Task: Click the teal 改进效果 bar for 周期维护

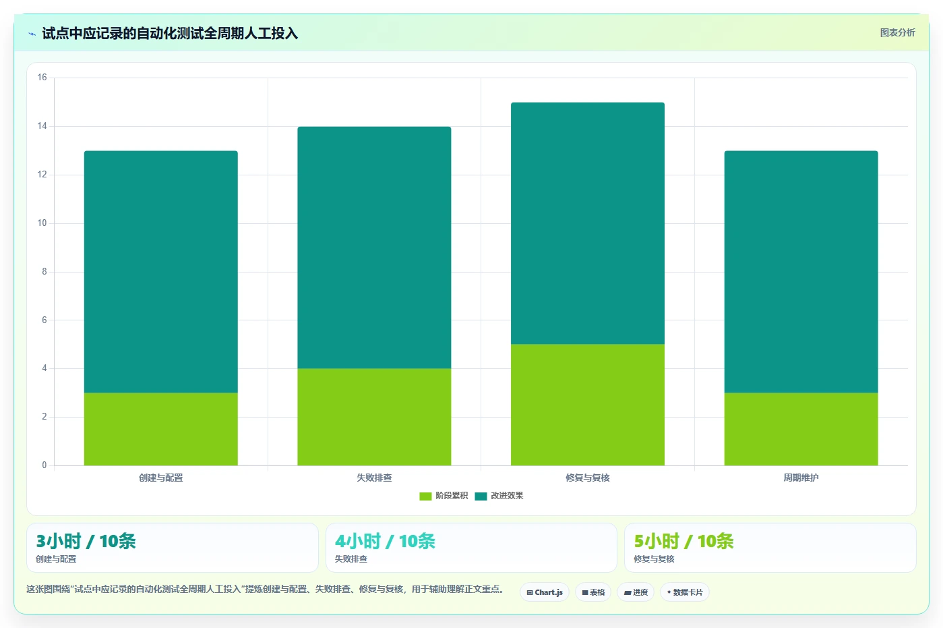Action: [801, 272]
